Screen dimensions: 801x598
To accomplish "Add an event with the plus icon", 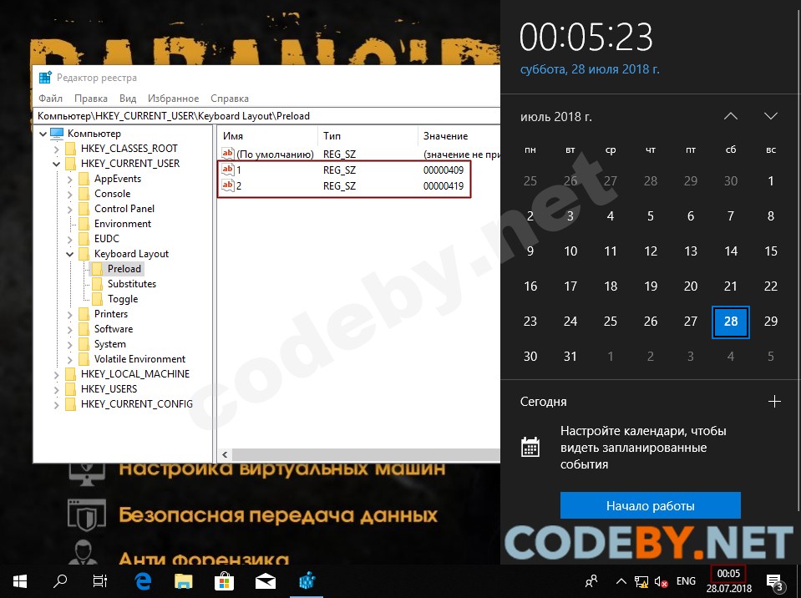I will pos(774,402).
